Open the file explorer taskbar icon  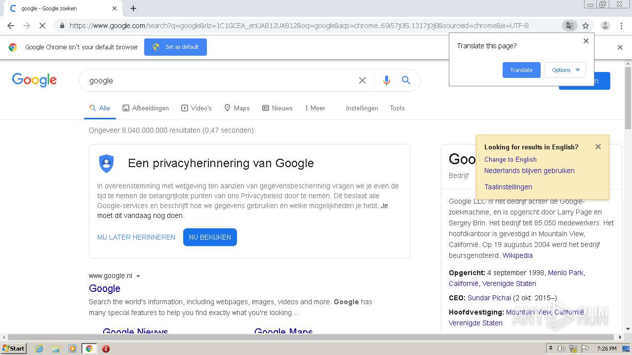[x=56, y=349]
